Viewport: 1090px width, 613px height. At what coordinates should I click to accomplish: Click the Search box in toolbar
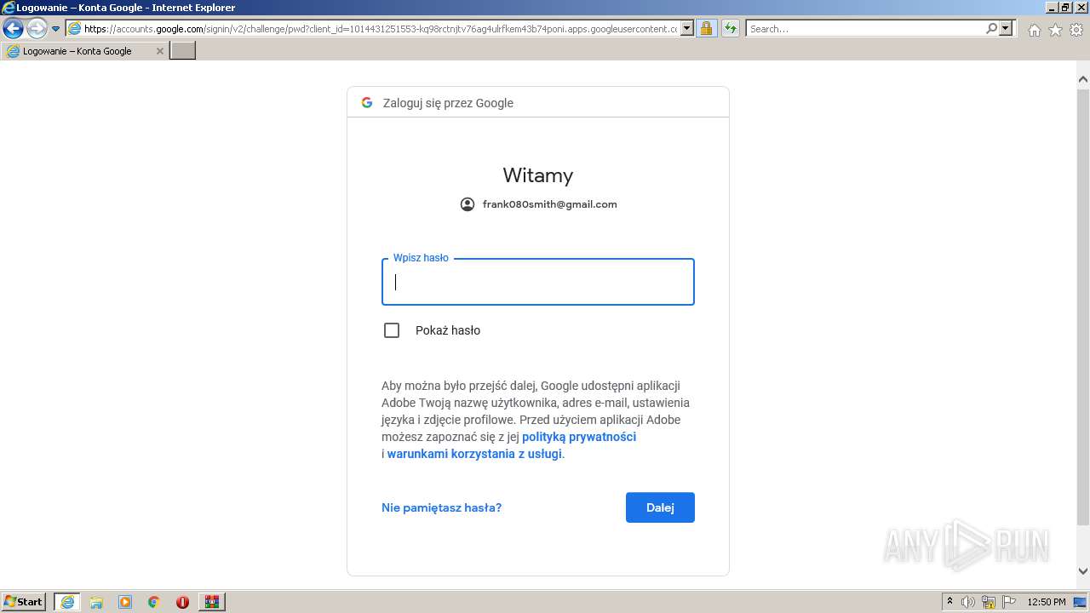pos(865,29)
